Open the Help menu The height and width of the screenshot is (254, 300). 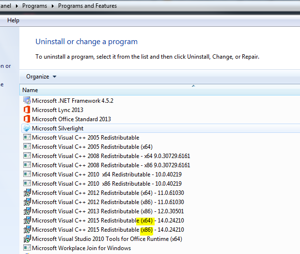(13, 20)
